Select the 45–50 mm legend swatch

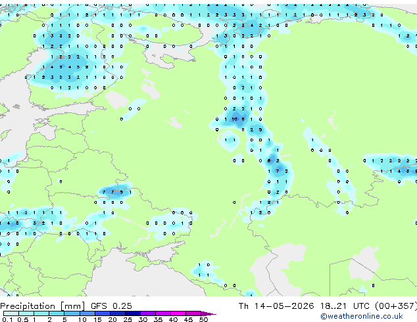click(x=193, y=313)
